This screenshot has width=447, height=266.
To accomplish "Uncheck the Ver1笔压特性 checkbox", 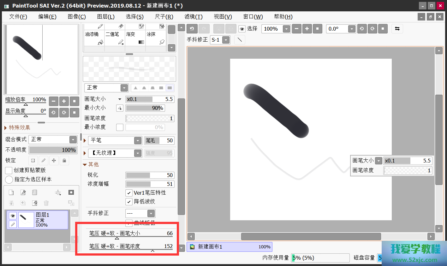I will (129, 193).
